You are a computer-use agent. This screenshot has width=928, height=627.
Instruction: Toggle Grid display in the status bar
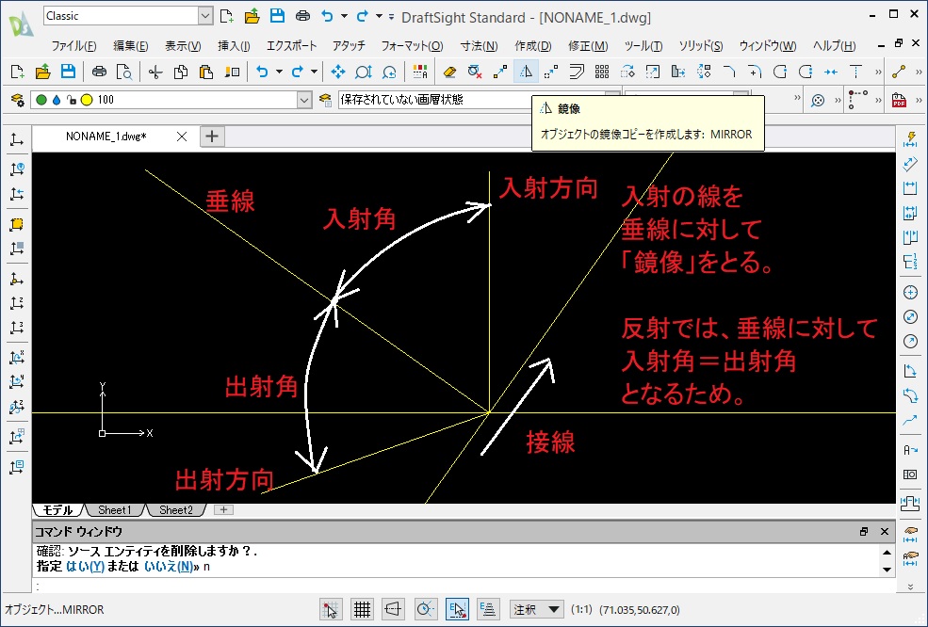[362, 609]
